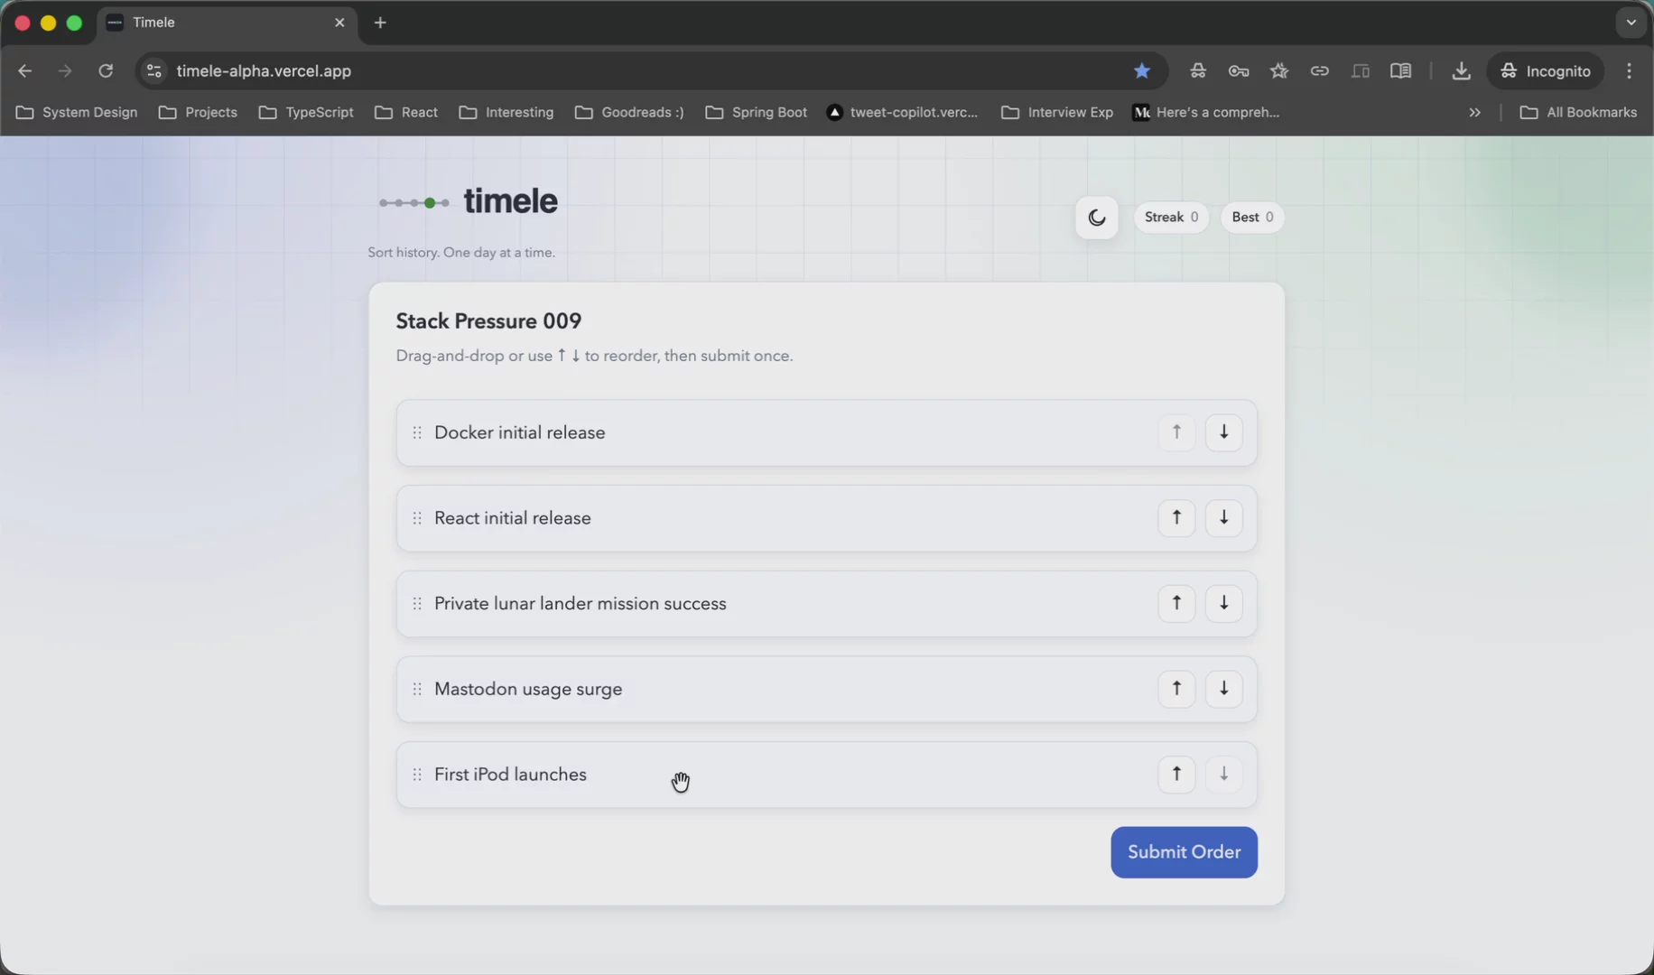This screenshot has height=975, width=1654.
Task: Expand the hidden bookmarks overflow chevron
Action: click(1474, 113)
